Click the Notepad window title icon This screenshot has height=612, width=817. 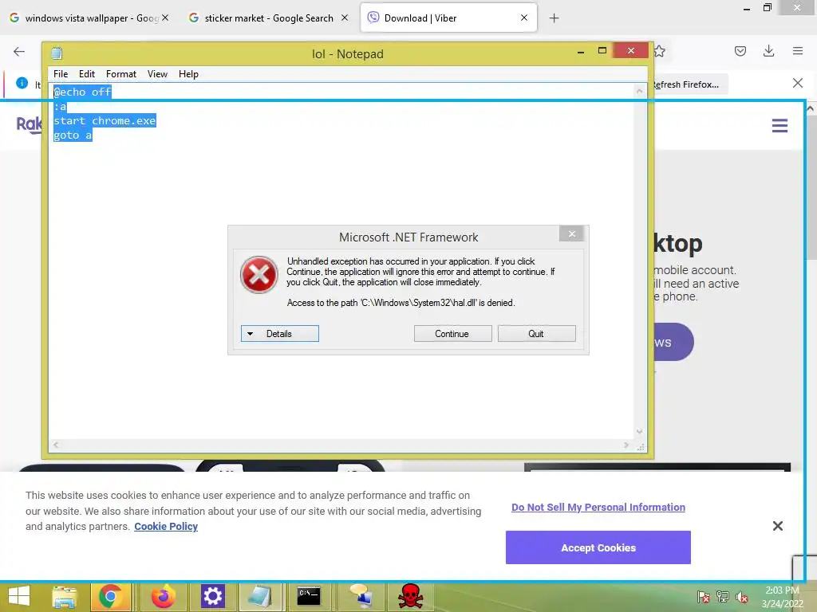[x=57, y=53]
